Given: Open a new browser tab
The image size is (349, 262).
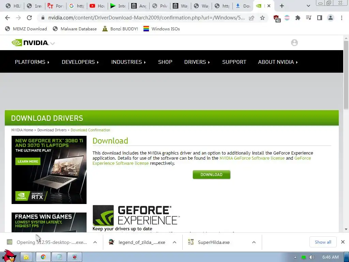Looking at the screenshot, I should (x=282, y=6).
